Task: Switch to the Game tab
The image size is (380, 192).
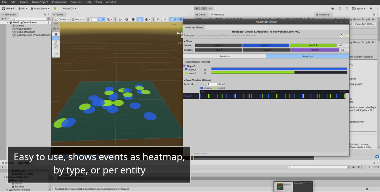Action: [201, 15]
